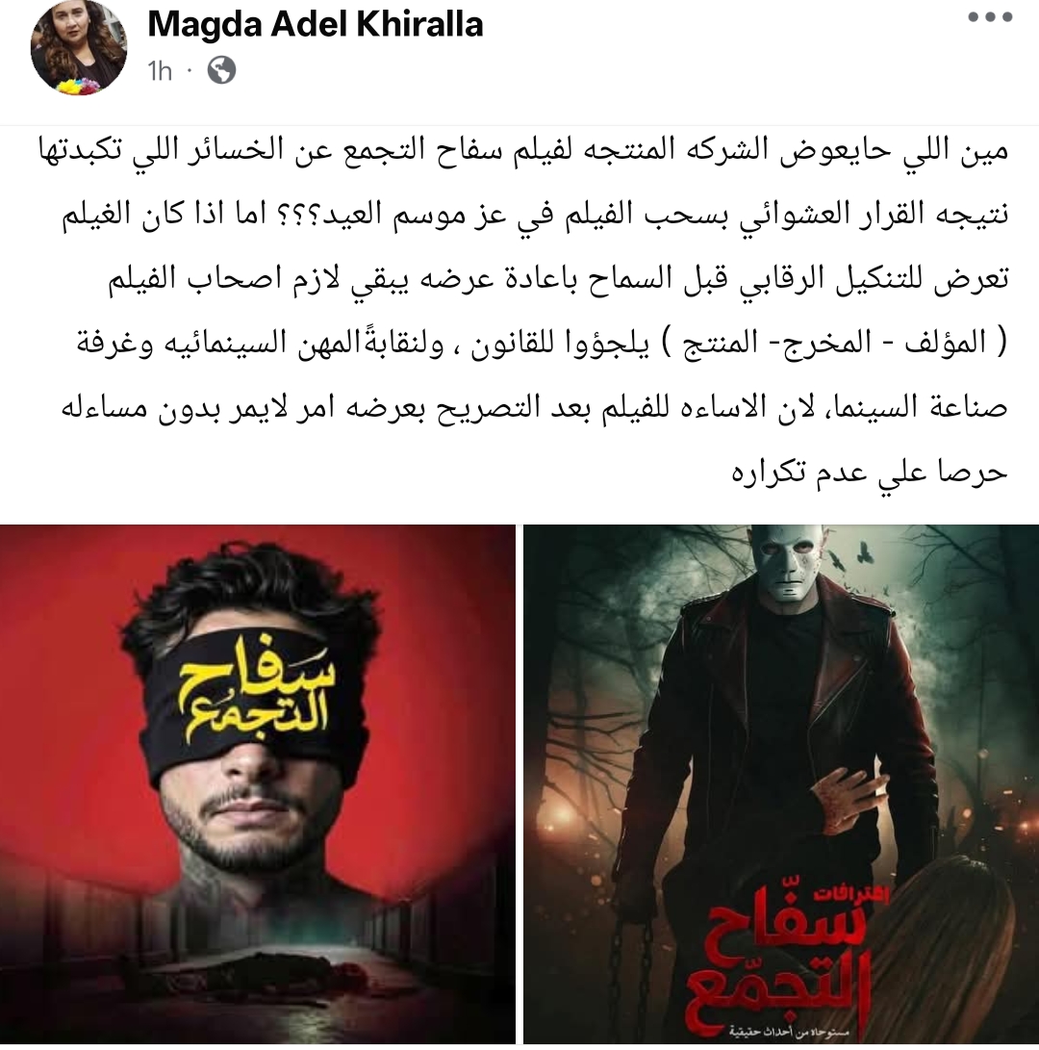Click the Public globe privacy icon
This screenshot has height=1050, width=1039.
(221, 69)
